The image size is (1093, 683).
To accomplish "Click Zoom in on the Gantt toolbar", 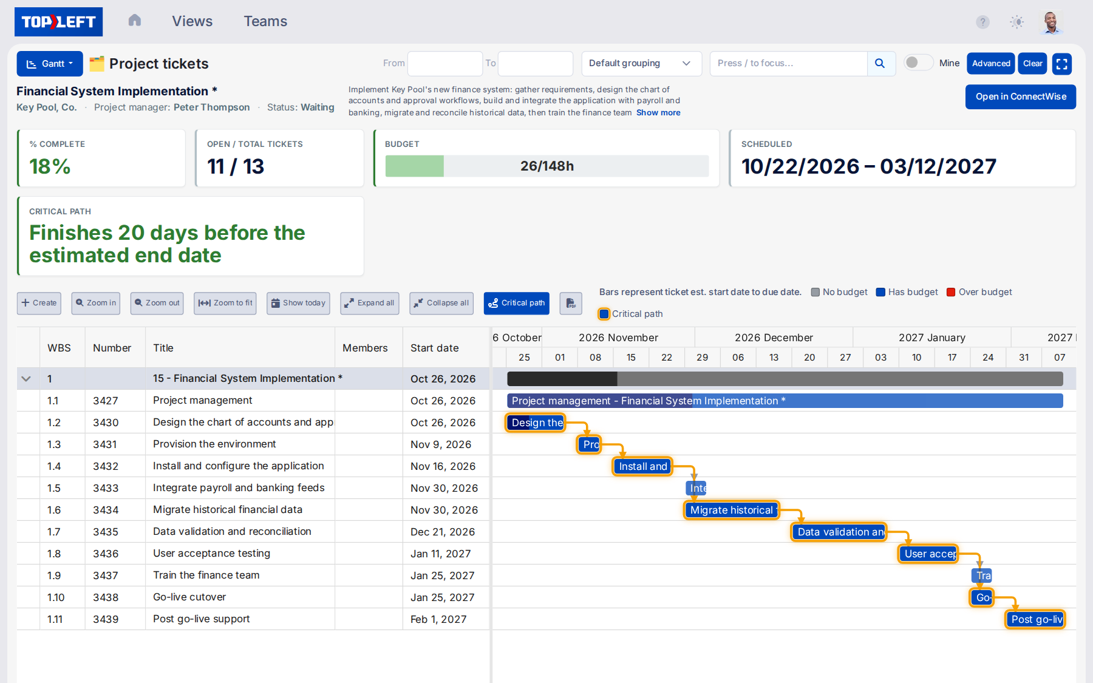I will pyautogui.click(x=96, y=303).
